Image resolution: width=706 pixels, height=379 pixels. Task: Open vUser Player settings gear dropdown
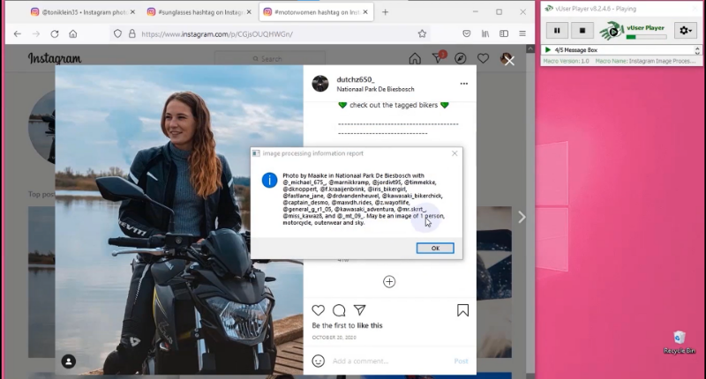point(686,31)
